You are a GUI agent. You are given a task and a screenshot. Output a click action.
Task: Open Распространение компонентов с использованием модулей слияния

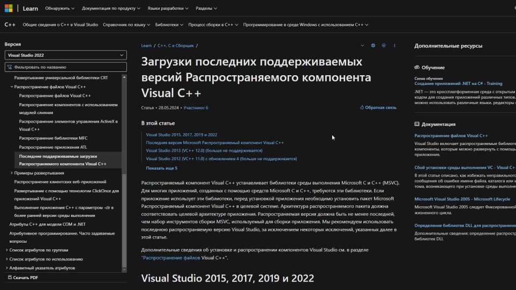coord(68,108)
